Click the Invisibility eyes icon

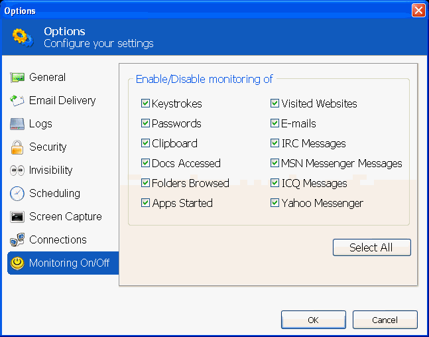(x=17, y=170)
